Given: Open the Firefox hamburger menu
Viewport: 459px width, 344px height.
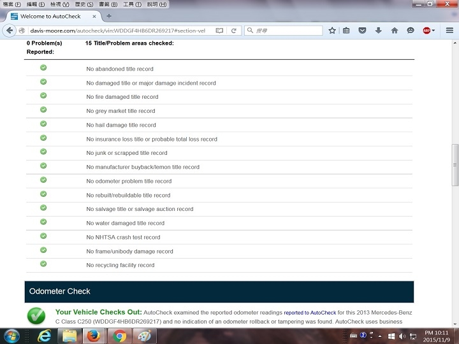Looking at the screenshot, I should (x=449, y=31).
